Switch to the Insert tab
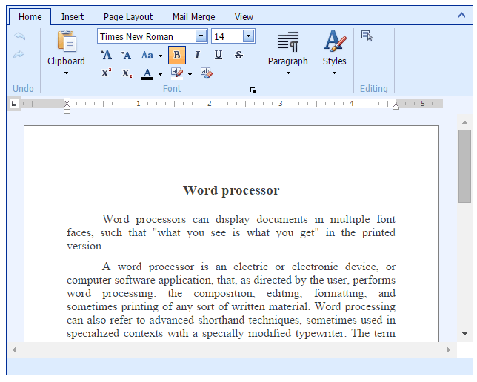The height and width of the screenshot is (382, 477). point(73,16)
